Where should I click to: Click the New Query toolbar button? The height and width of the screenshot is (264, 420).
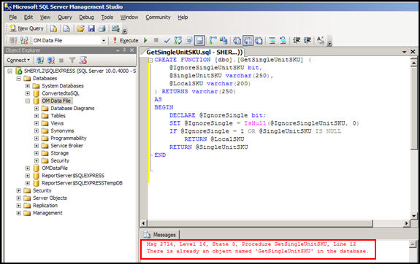(26, 28)
